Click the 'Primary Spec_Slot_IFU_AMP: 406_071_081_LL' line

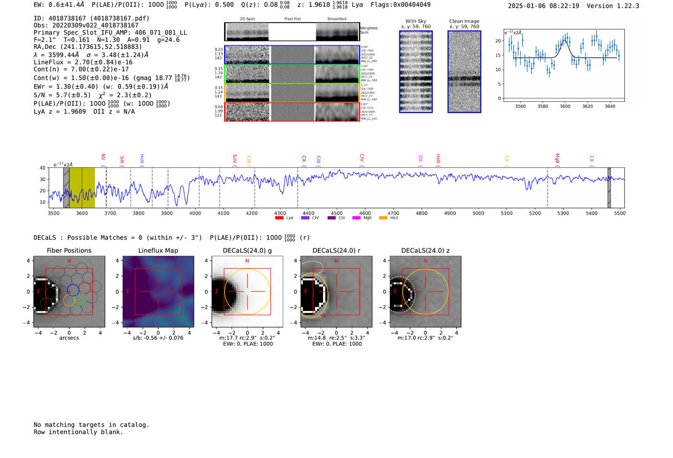coord(111,33)
